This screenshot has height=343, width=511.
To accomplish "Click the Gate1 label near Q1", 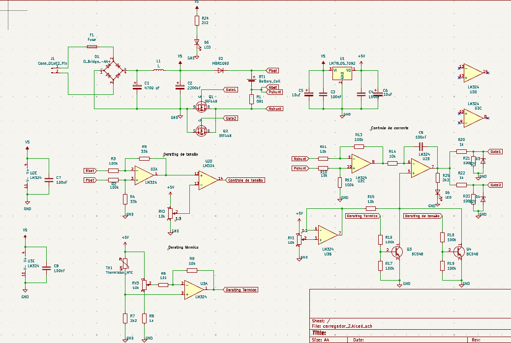I will 231,89.
